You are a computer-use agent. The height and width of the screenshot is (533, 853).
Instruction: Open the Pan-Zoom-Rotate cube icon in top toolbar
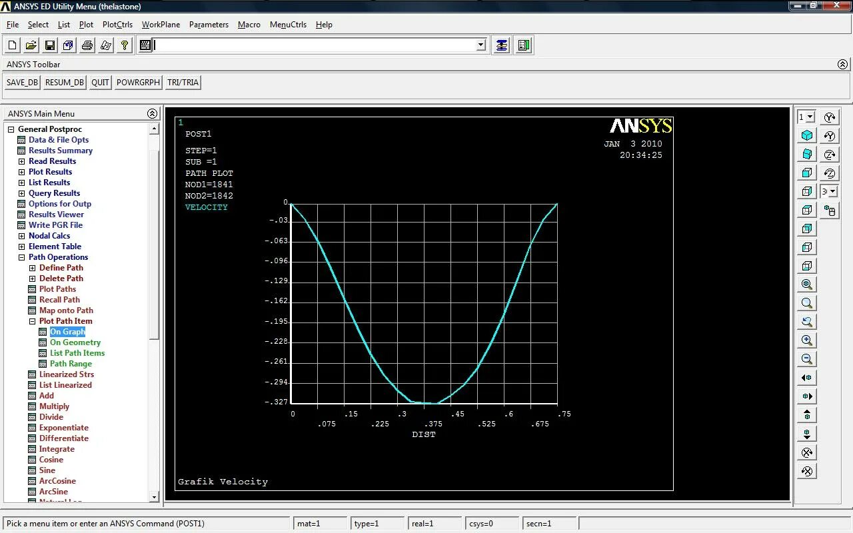pyautogui.click(x=69, y=45)
